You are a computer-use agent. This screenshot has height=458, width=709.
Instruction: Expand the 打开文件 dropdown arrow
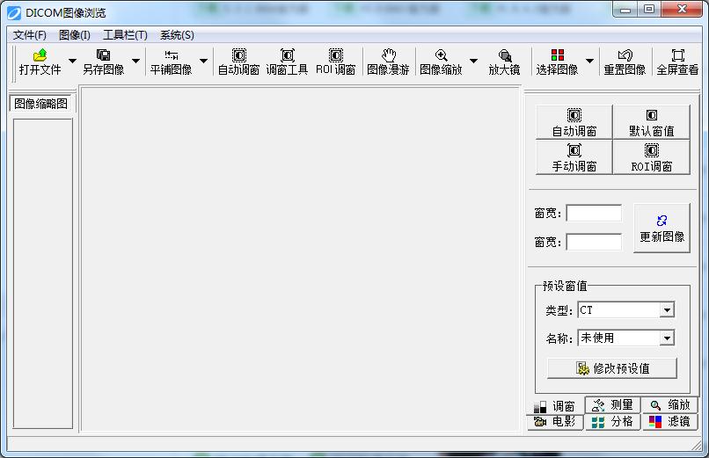[72, 61]
